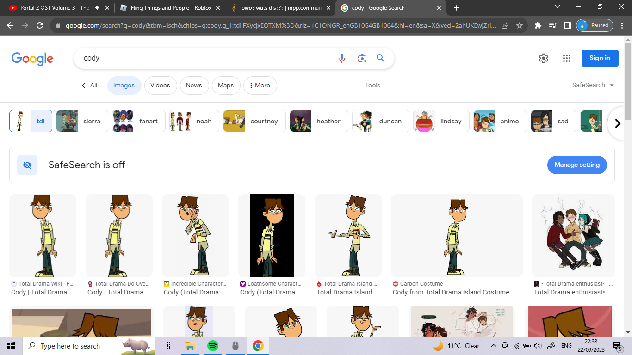Image resolution: width=632 pixels, height=355 pixels.
Task: Deselect the active tdi chip
Action: point(31,121)
